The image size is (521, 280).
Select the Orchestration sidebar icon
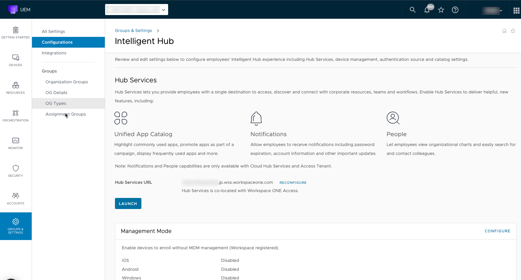pyautogui.click(x=15, y=114)
